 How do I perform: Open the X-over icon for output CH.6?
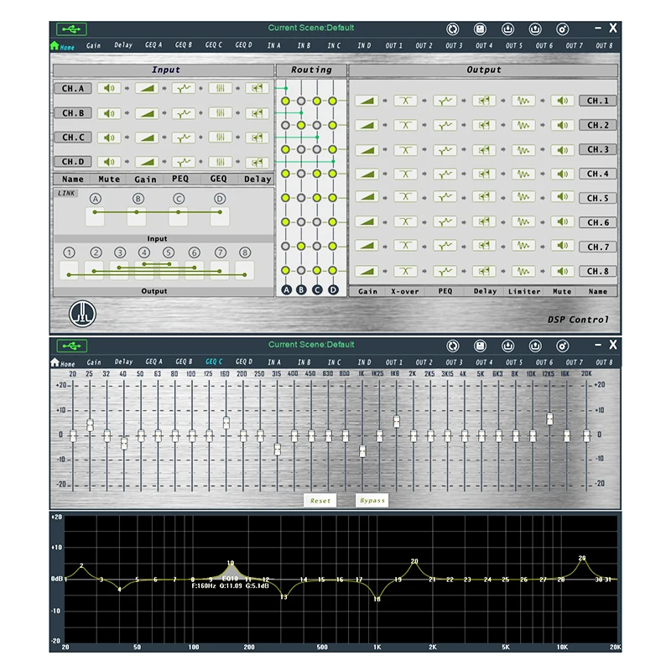405,221
